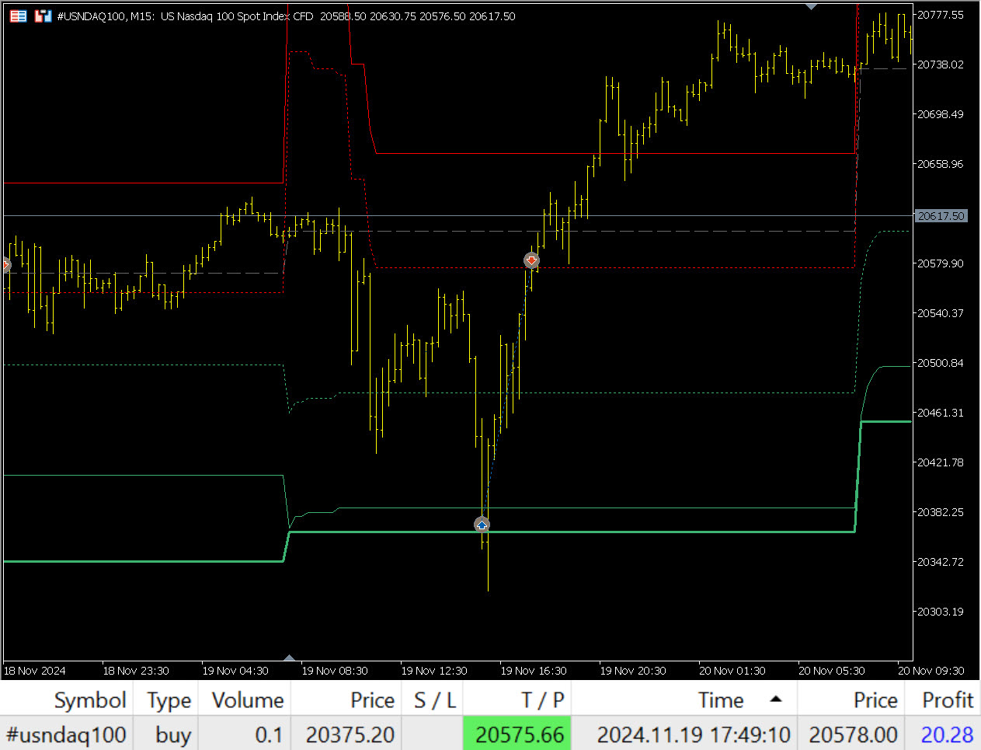The image size is (981, 750).
Task: Click price scale label 20421.78
Action: pos(940,462)
